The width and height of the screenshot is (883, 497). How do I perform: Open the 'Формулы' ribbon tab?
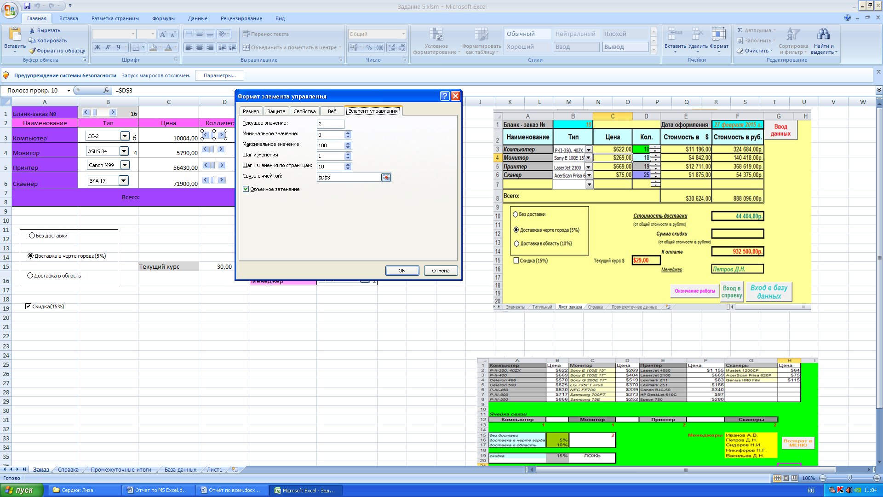click(x=163, y=18)
